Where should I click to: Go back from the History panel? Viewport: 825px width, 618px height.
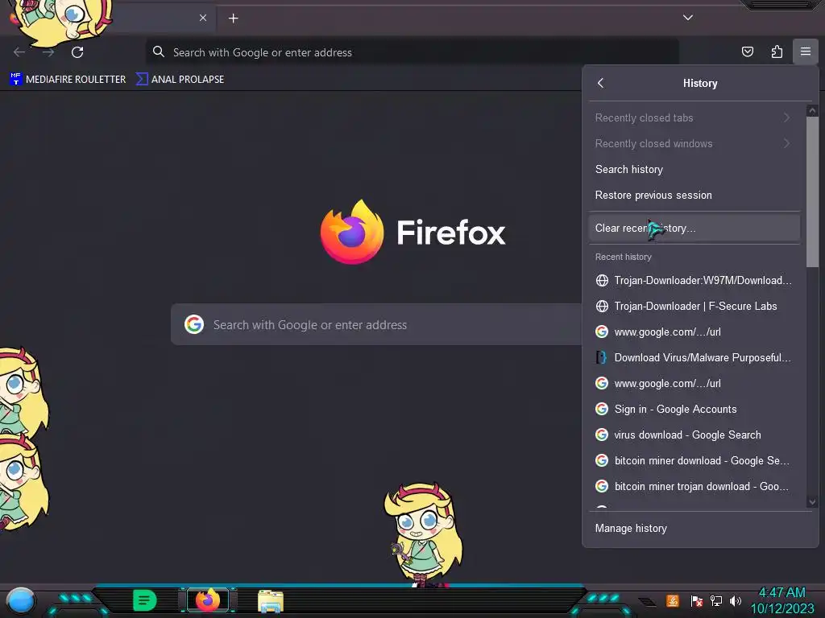click(600, 83)
